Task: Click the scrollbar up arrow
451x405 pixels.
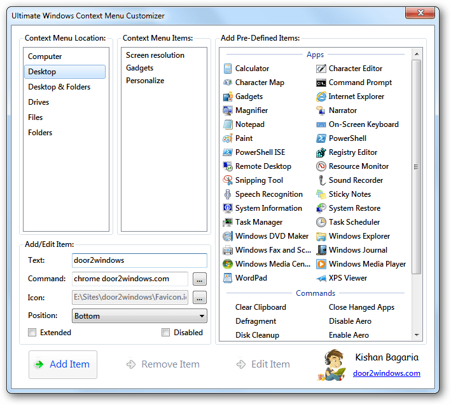Action: [x=417, y=54]
